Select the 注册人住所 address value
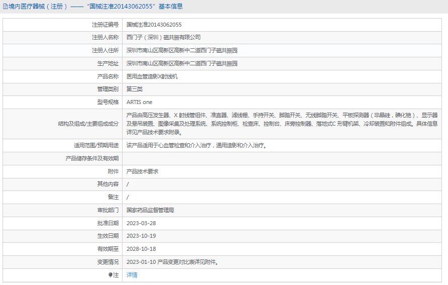The height and width of the screenshot is (285, 448). [x=182, y=50]
